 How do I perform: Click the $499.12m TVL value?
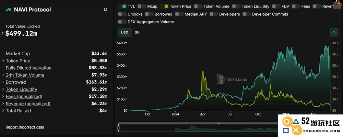pyautogui.click(x=21, y=33)
